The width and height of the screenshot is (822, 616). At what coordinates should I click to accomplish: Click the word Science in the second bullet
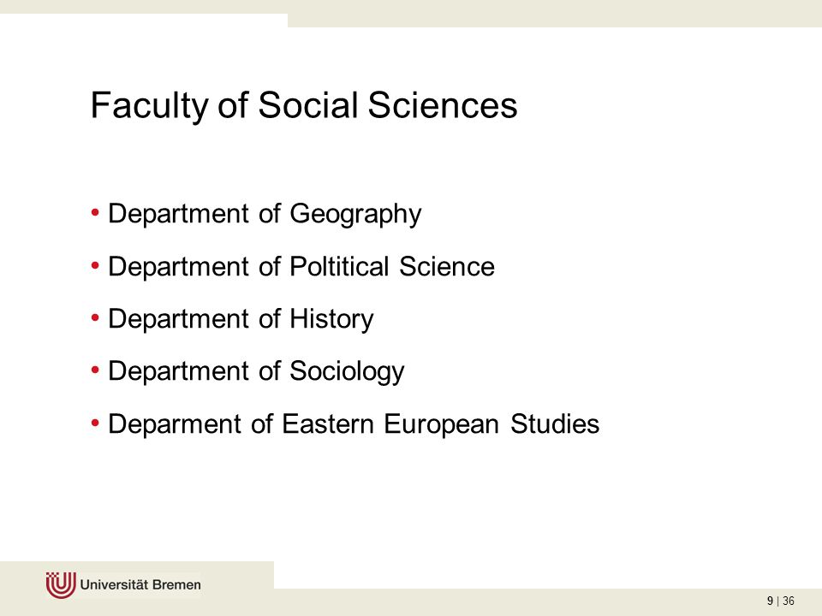pyautogui.click(x=447, y=266)
